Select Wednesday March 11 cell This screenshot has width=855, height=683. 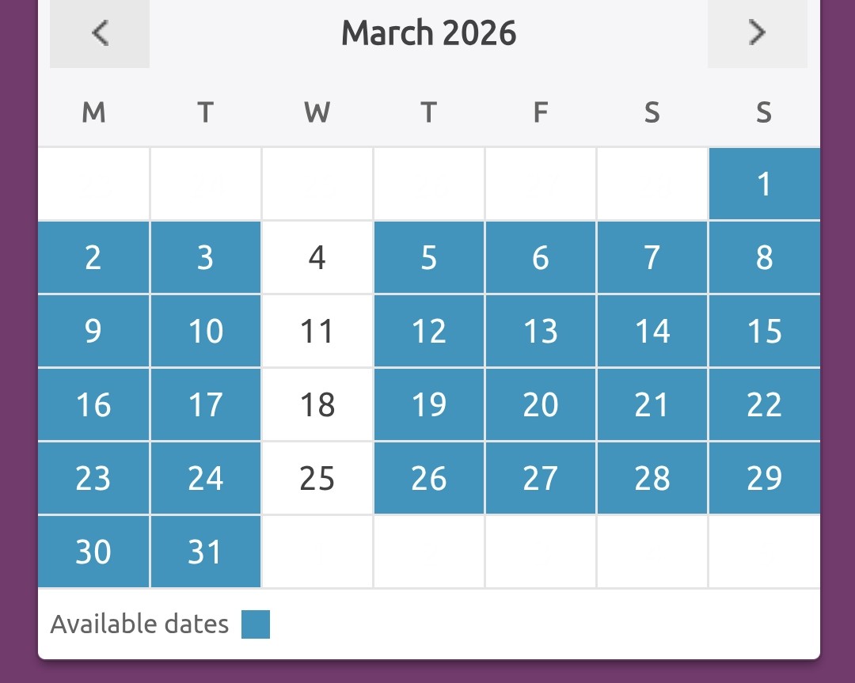(x=317, y=331)
